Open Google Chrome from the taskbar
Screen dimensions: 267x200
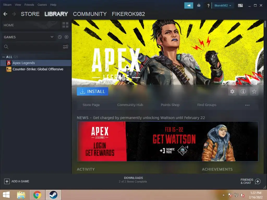click(37, 195)
